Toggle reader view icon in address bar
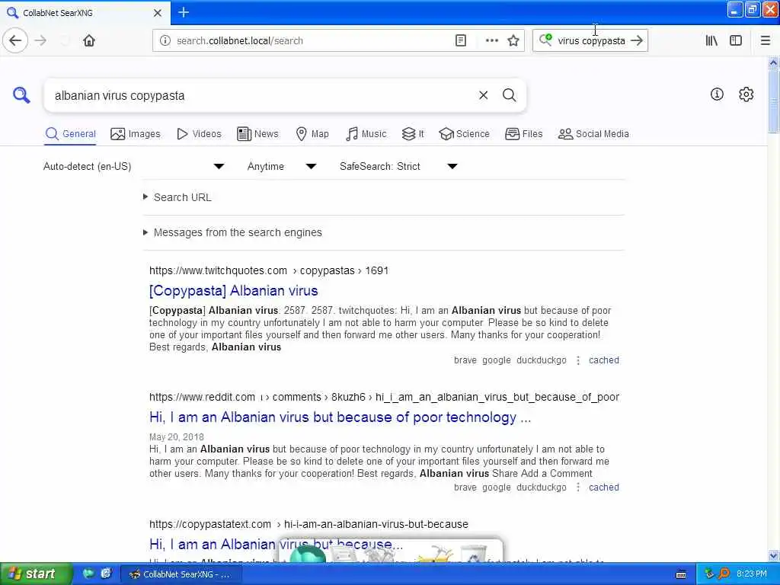This screenshot has width=780, height=585. (461, 41)
